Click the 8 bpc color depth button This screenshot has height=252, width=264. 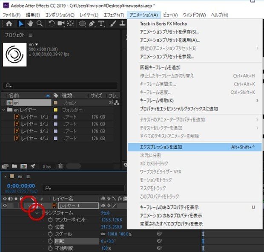click(x=47, y=167)
